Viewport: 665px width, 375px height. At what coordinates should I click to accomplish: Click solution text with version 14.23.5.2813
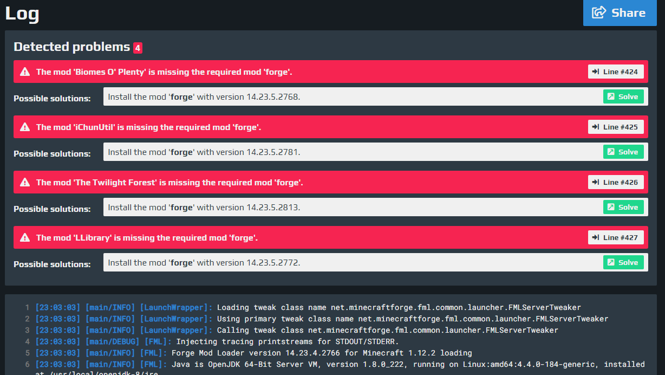(204, 207)
